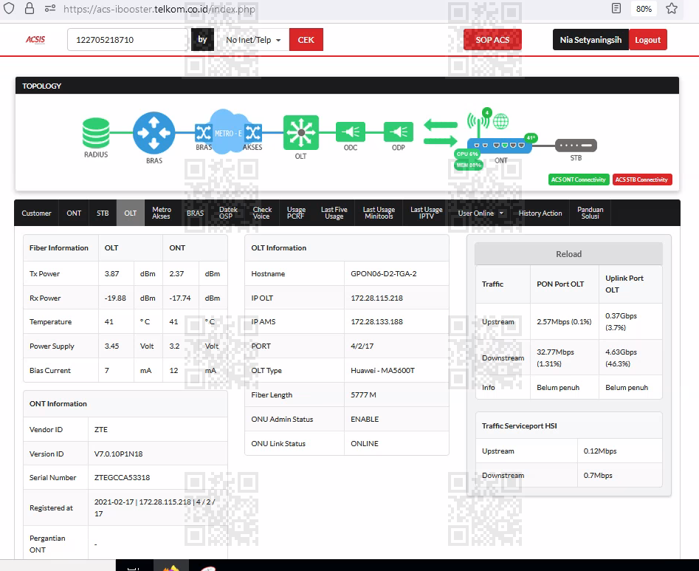Click the ODP icon in topology

click(399, 132)
